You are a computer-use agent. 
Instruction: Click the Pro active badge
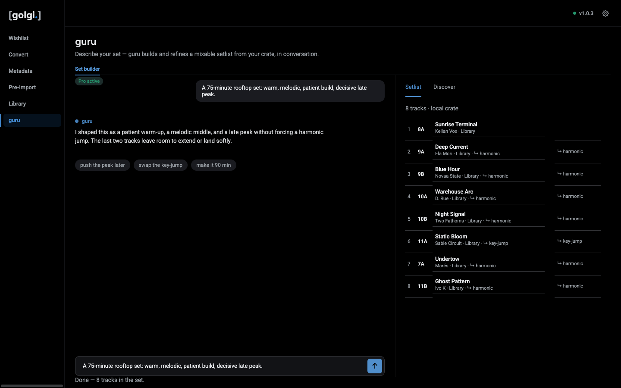click(x=89, y=81)
